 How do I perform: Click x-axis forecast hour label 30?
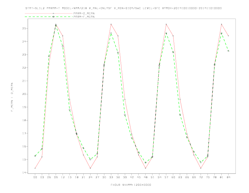(x=104, y=177)
